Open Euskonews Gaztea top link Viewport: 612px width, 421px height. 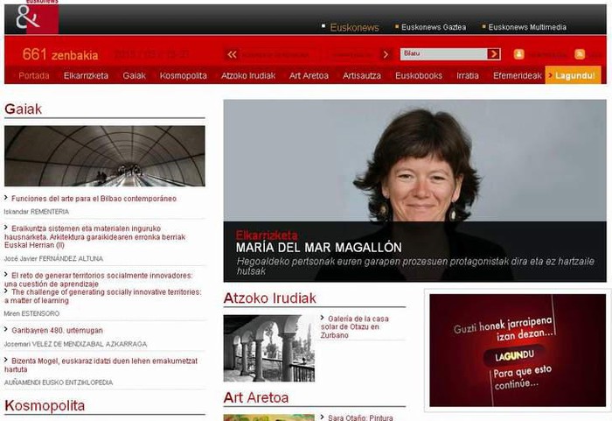pyautogui.click(x=434, y=27)
